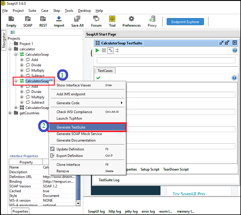
Task: Dock the CalculatorSoap TestSuite window
Action: pyautogui.click(x=221, y=43)
